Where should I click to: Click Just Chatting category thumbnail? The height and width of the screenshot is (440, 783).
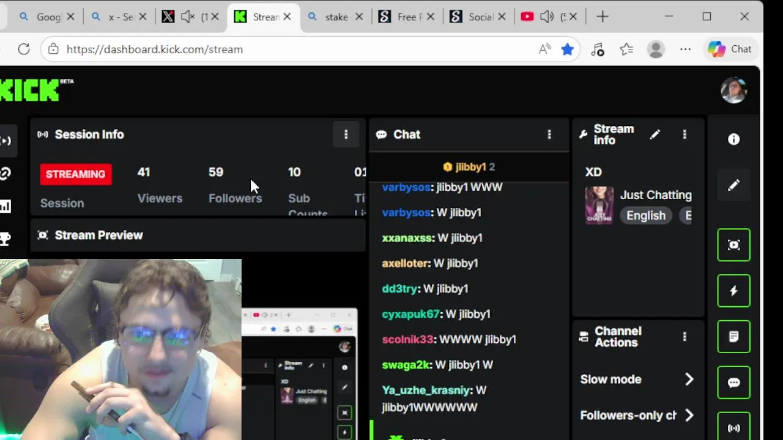[599, 205]
